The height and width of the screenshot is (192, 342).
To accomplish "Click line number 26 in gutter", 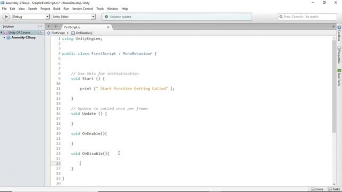I will point(58,164).
